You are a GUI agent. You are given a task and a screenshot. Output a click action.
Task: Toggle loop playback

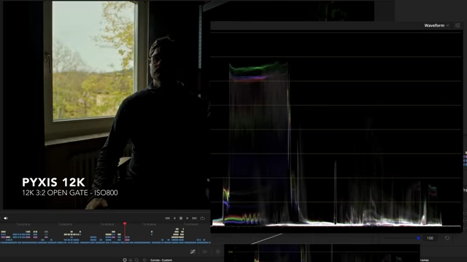(203, 218)
